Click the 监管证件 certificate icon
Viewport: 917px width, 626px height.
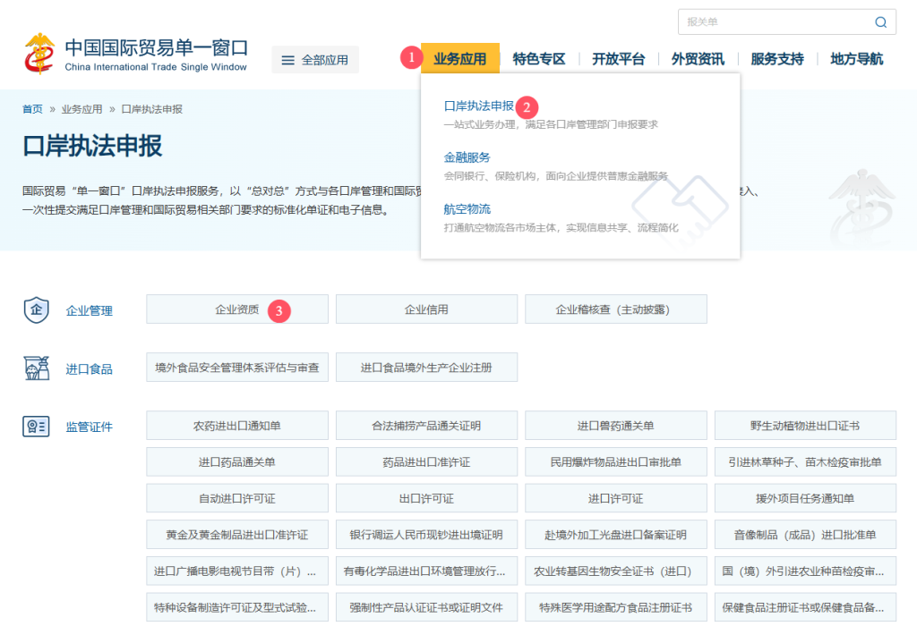click(x=36, y=427)
